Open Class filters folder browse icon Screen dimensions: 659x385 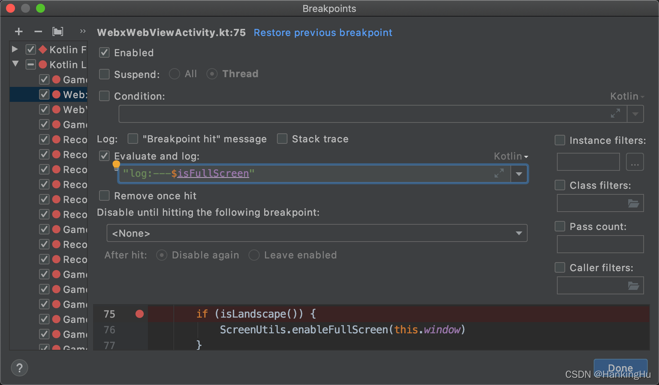(633, 204)
